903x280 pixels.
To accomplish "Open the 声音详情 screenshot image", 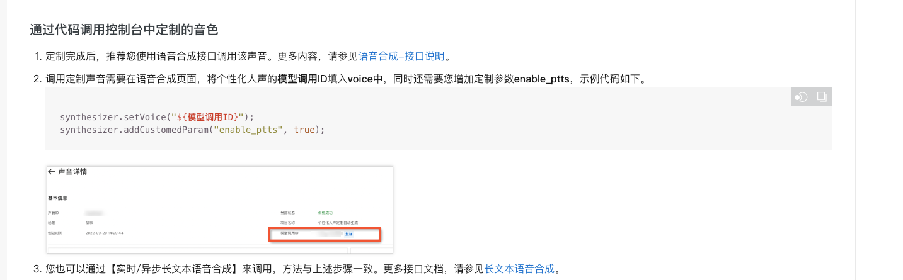I will point(219,210).
